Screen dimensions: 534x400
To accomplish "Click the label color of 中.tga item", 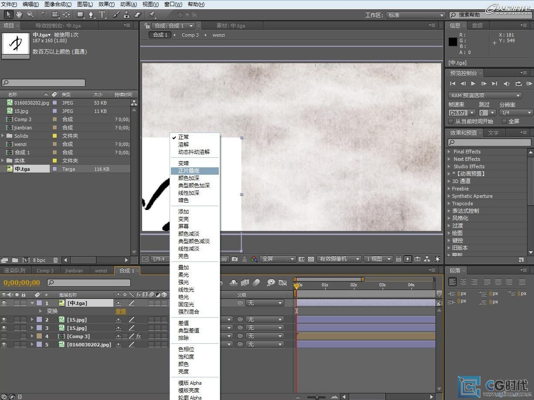I will pyautogui.click(x=54, y=169).
